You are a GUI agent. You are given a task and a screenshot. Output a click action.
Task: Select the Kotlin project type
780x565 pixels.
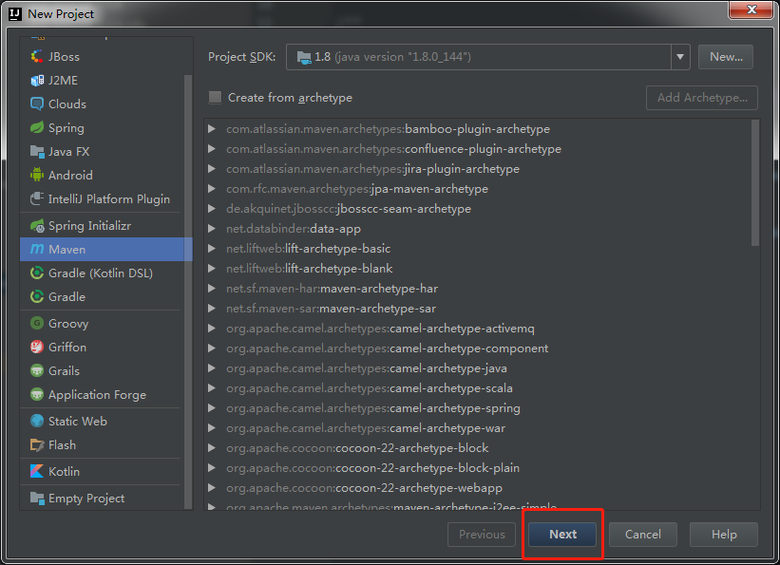102,472
